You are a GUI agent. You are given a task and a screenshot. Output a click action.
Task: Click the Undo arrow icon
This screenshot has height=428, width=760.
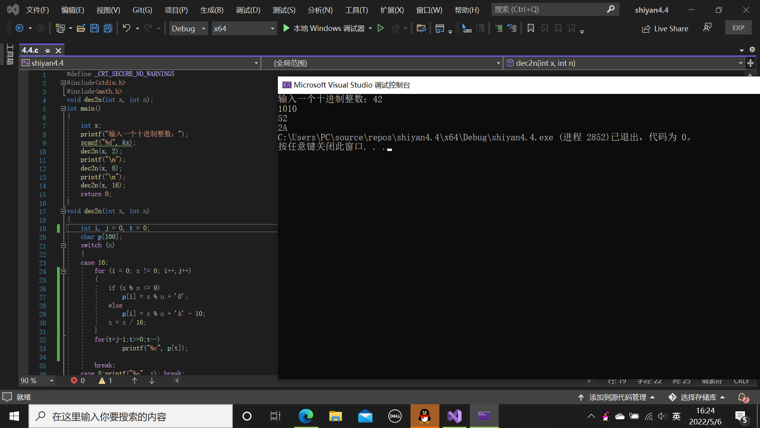pos(126,28)
